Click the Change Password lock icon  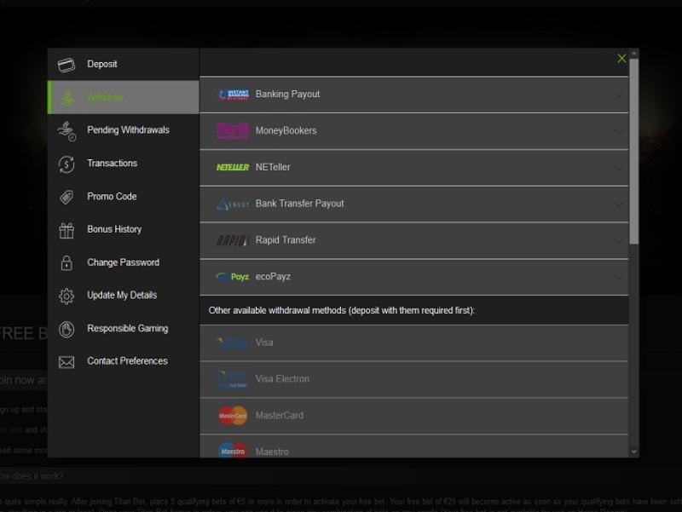(66, 262)
